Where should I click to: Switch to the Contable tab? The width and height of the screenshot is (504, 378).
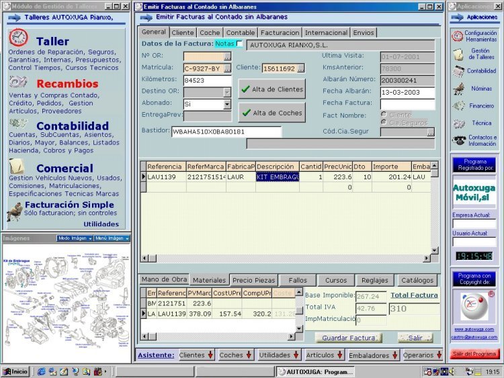point(240,32)
